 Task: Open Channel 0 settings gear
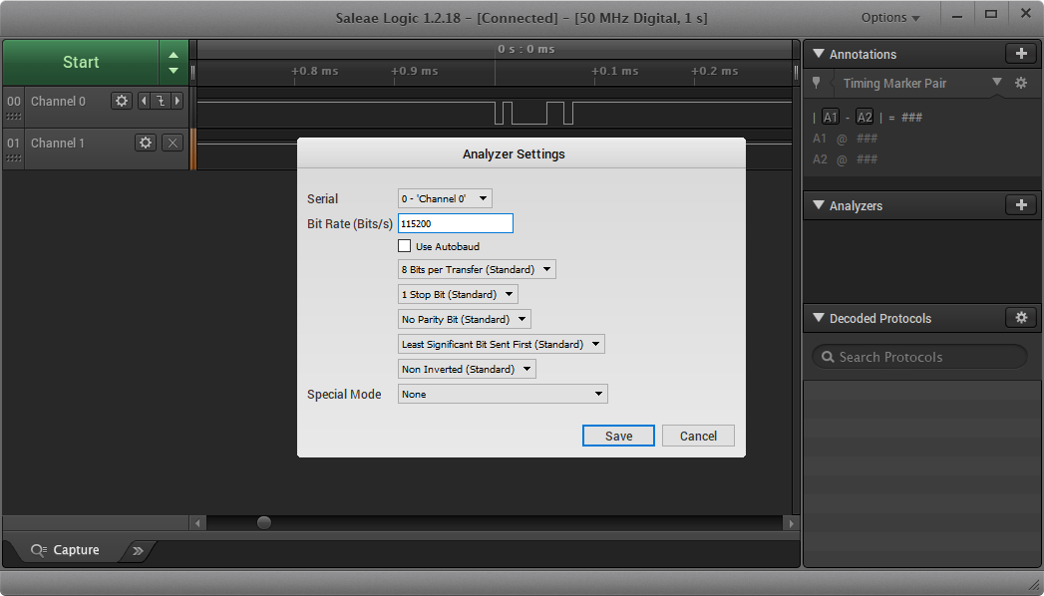(x=122, y=101)
